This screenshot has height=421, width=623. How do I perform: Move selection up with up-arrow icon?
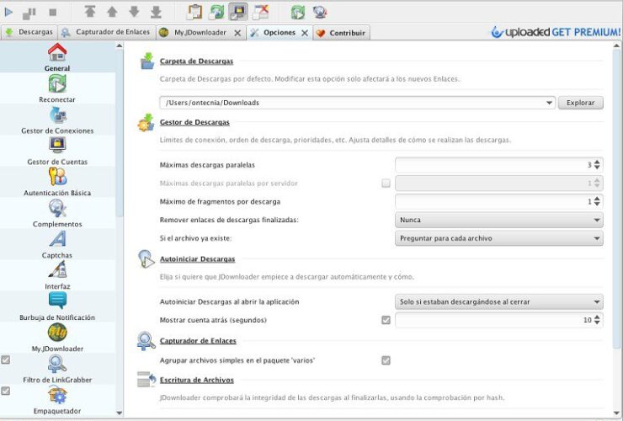click(x=112, y=12)
